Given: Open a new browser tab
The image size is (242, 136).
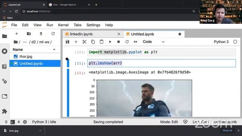Looking at the screenshot, I should tap(96, 5).
